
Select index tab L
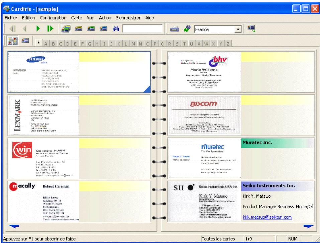click(x=126, y=44)
